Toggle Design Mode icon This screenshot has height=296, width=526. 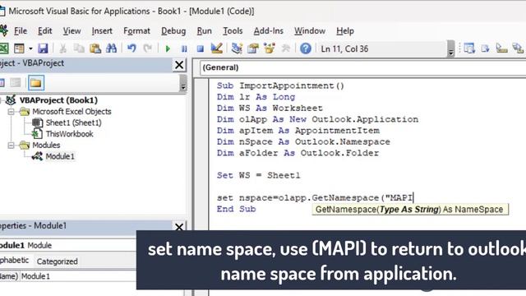[217, 49]
